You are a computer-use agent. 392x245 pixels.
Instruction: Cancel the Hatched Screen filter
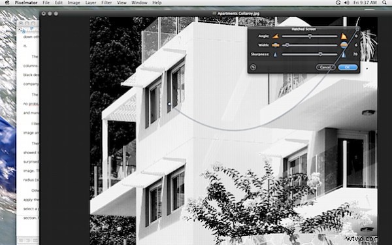(325, 67)
